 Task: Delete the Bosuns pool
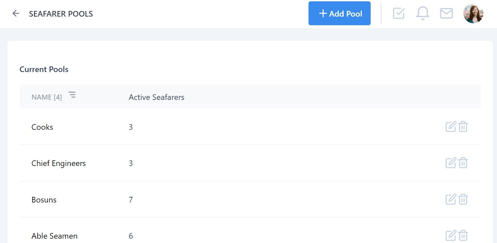tap(463, 199)
